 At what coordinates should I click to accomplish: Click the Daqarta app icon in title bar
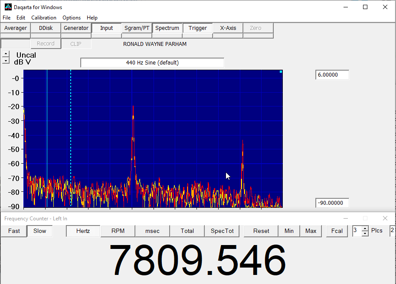pos(8,7)
